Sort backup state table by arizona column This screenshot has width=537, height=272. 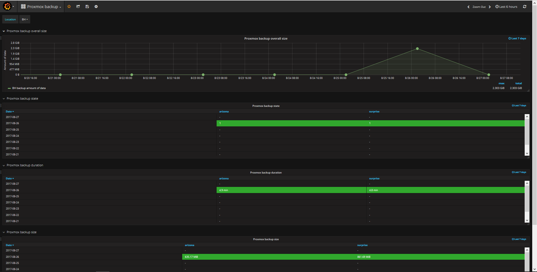[x=224, y=112]
